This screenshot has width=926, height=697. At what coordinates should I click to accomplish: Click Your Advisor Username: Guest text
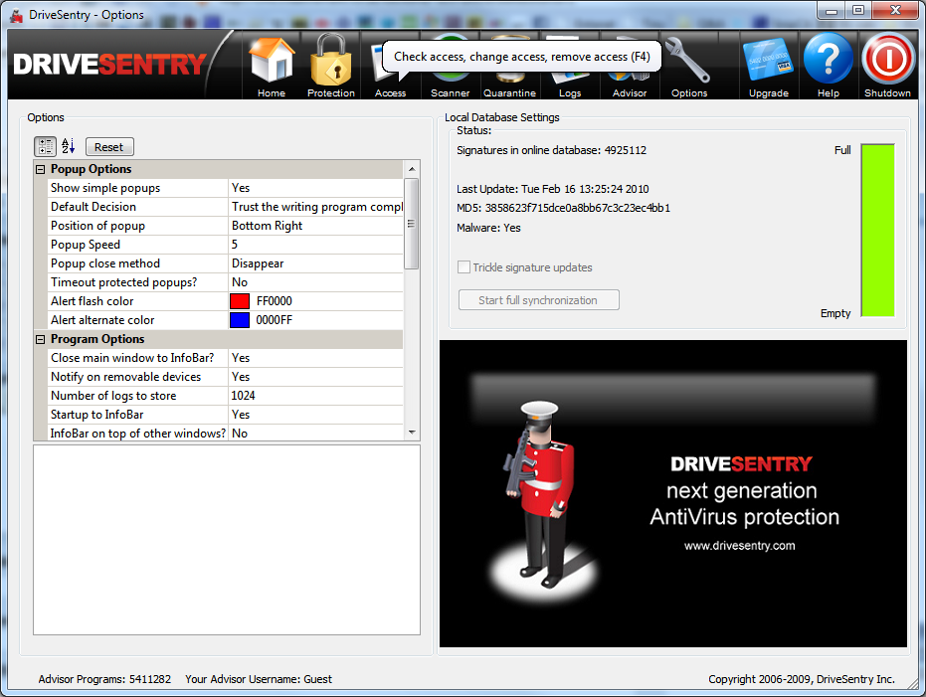259,679
